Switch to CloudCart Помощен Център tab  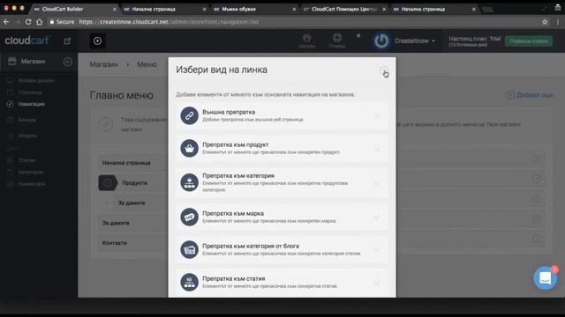(344, 9)
